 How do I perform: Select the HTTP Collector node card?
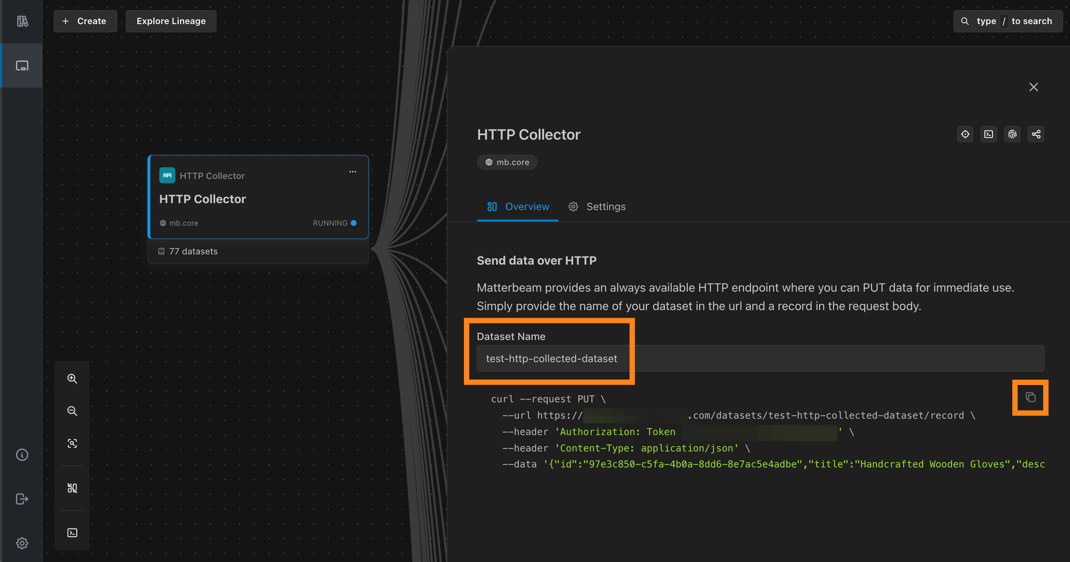point(258,197)
